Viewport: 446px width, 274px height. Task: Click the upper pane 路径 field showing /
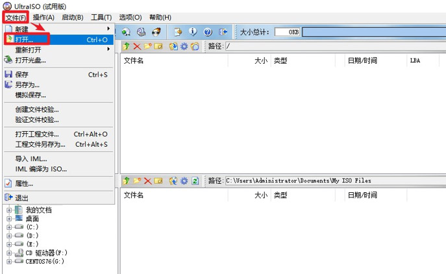click(x=336, y=46)
